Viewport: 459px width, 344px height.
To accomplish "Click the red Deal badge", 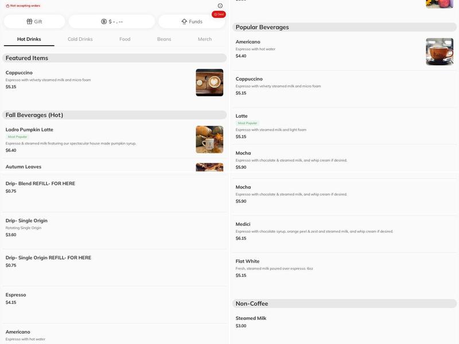I will pos(219,14).
